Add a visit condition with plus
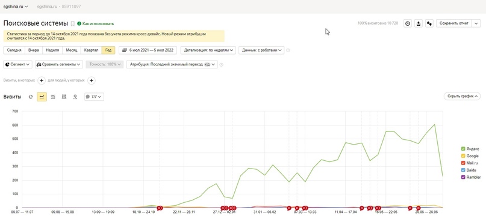The width and height of the screenshot is (486, 216). [x=42, y=80]
